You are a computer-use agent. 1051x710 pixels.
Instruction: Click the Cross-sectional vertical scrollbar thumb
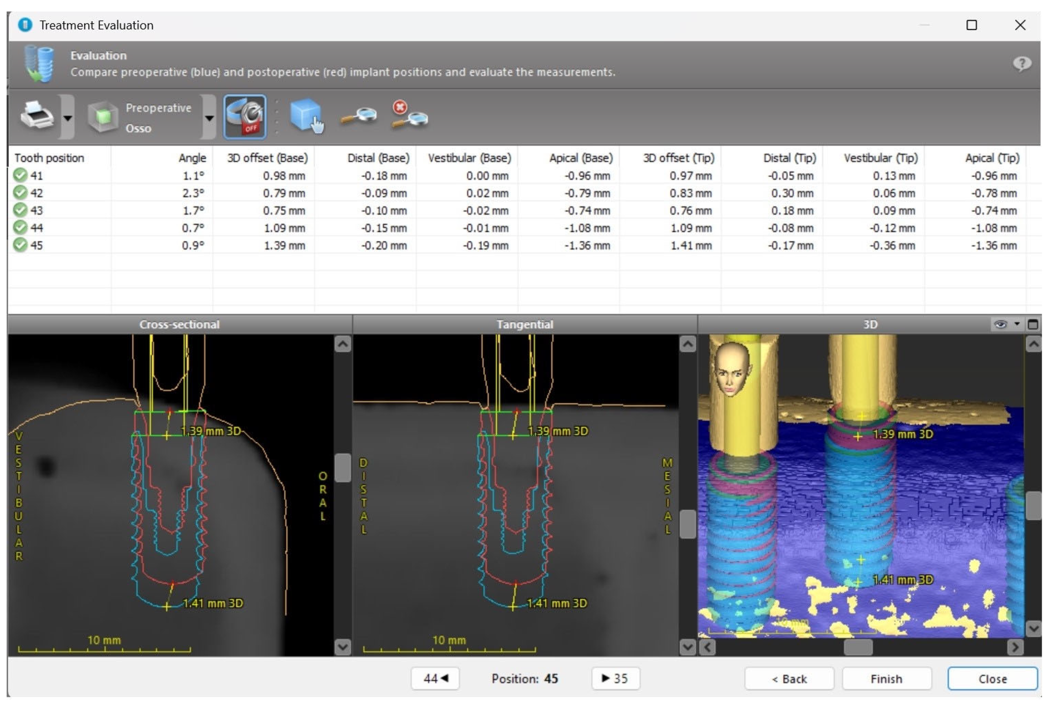343,468
